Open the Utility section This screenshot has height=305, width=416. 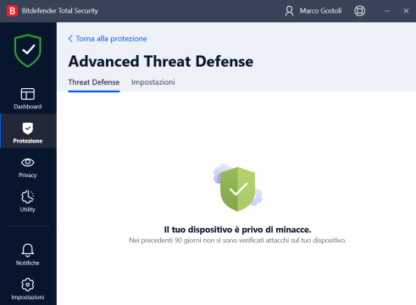click(28, 202)
